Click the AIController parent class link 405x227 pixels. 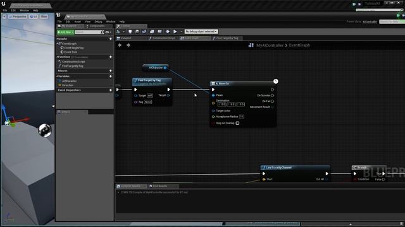[x=370, y=22]
